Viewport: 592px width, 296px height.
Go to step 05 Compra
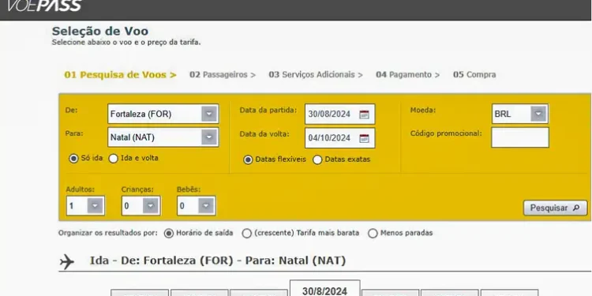point(474,75)
